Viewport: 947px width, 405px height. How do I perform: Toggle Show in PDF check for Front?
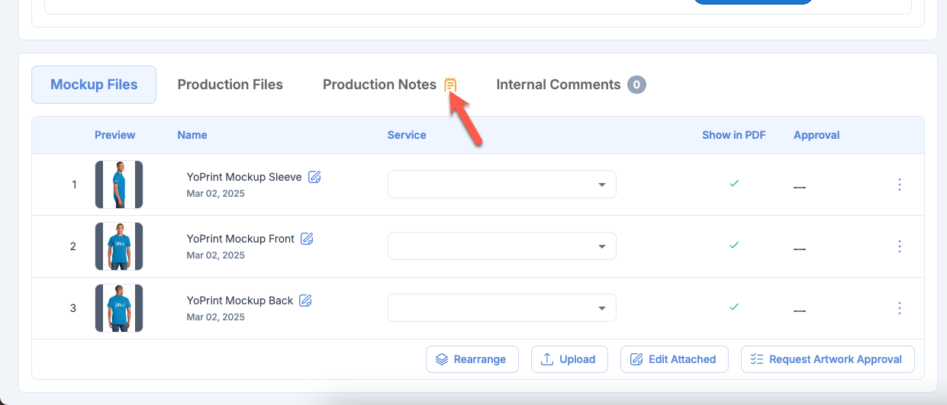[x=733, y=246]
